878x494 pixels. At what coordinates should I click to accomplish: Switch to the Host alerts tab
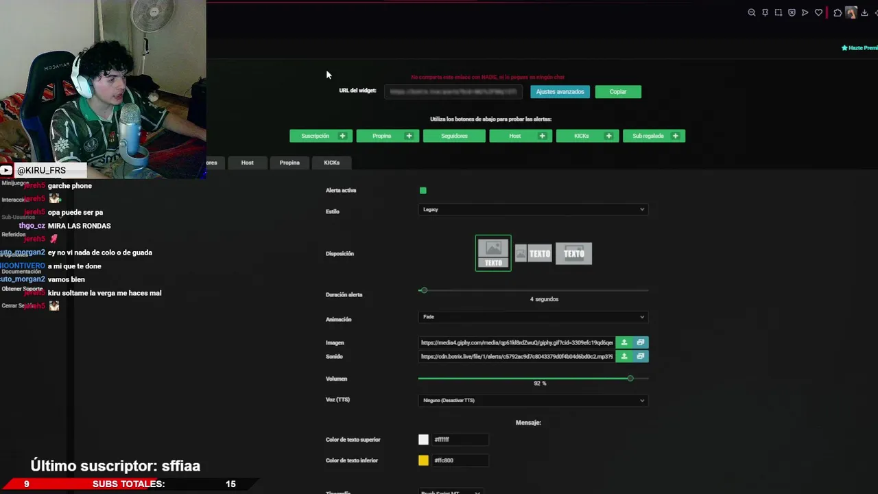coord(247,163)
